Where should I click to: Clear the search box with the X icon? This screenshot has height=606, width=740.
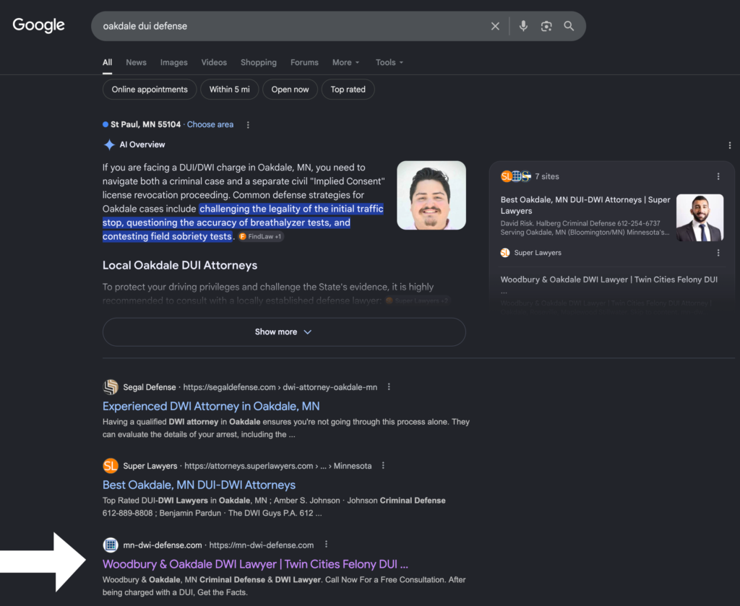coord(495,27)
